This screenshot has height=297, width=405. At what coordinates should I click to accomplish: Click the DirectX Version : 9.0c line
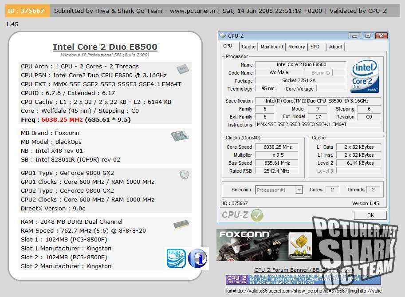53,208
